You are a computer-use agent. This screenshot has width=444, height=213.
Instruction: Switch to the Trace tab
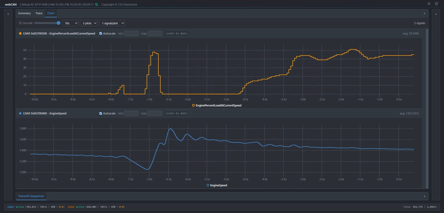pos(39,13)
